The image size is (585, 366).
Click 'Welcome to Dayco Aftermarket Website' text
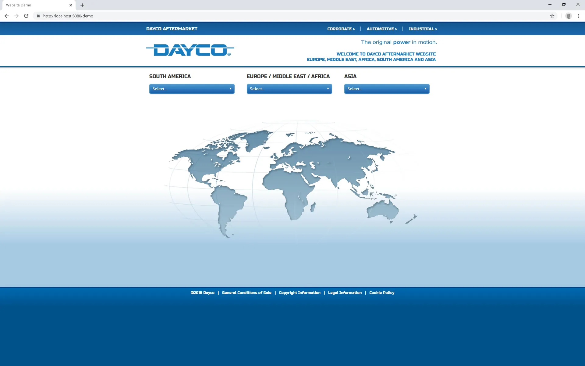click(386, 54)
